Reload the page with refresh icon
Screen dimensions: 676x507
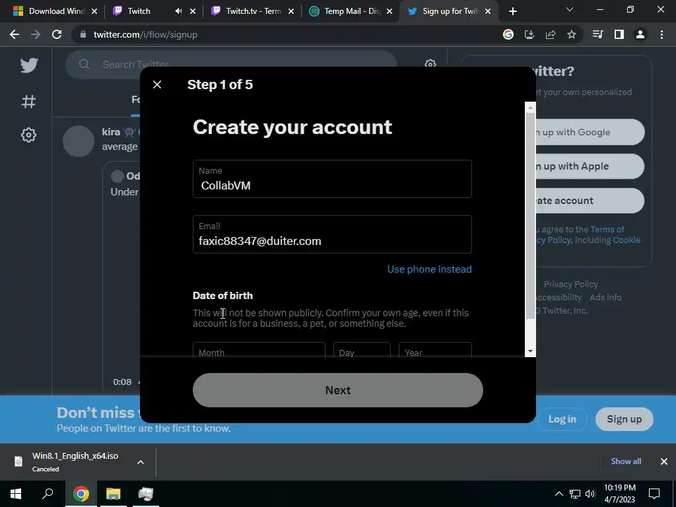tap(57, 34)
